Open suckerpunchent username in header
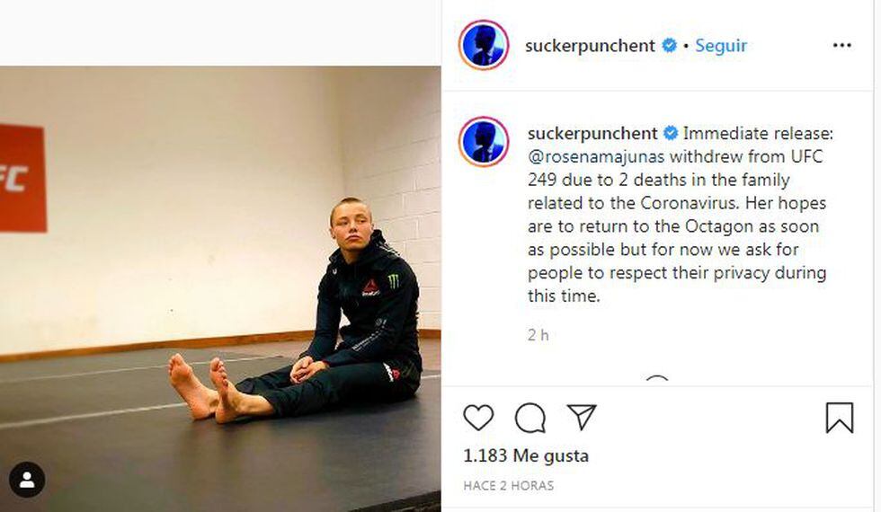881x512 pixels. click(x=590, y=46)
